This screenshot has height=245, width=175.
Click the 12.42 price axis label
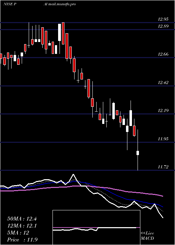click(x=163, y=82)
